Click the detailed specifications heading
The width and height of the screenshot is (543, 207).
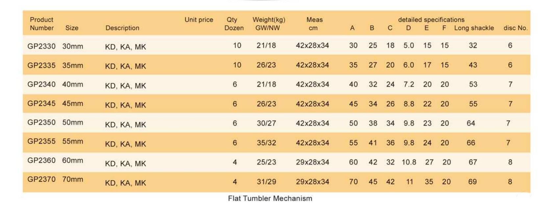click(431, 20)
